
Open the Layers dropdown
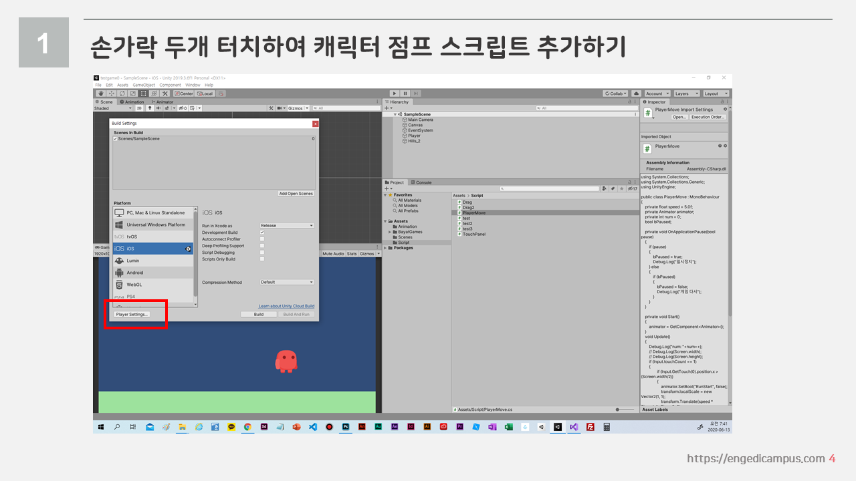pyautogui.click(x=687, y=94)
